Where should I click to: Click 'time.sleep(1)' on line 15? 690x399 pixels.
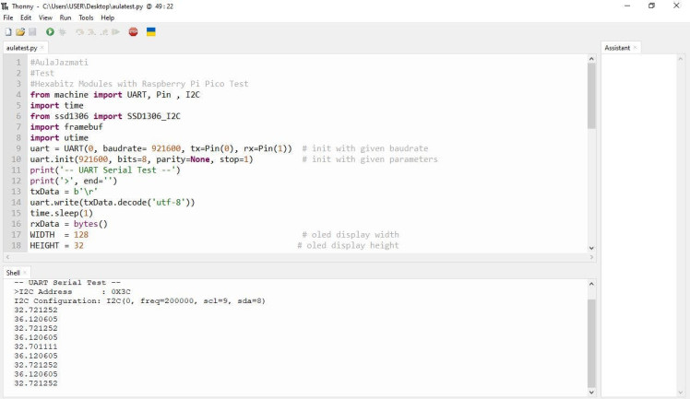[x=62, y=213]
